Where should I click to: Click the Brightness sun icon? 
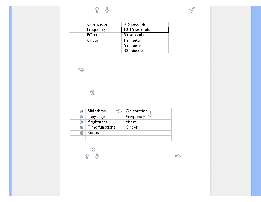coord(82,122)
